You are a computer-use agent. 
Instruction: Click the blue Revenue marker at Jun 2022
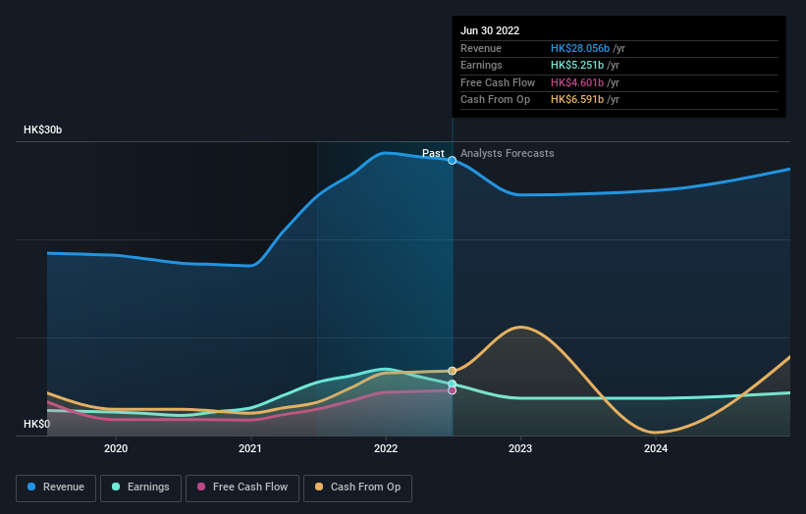[x=452, y=160]
